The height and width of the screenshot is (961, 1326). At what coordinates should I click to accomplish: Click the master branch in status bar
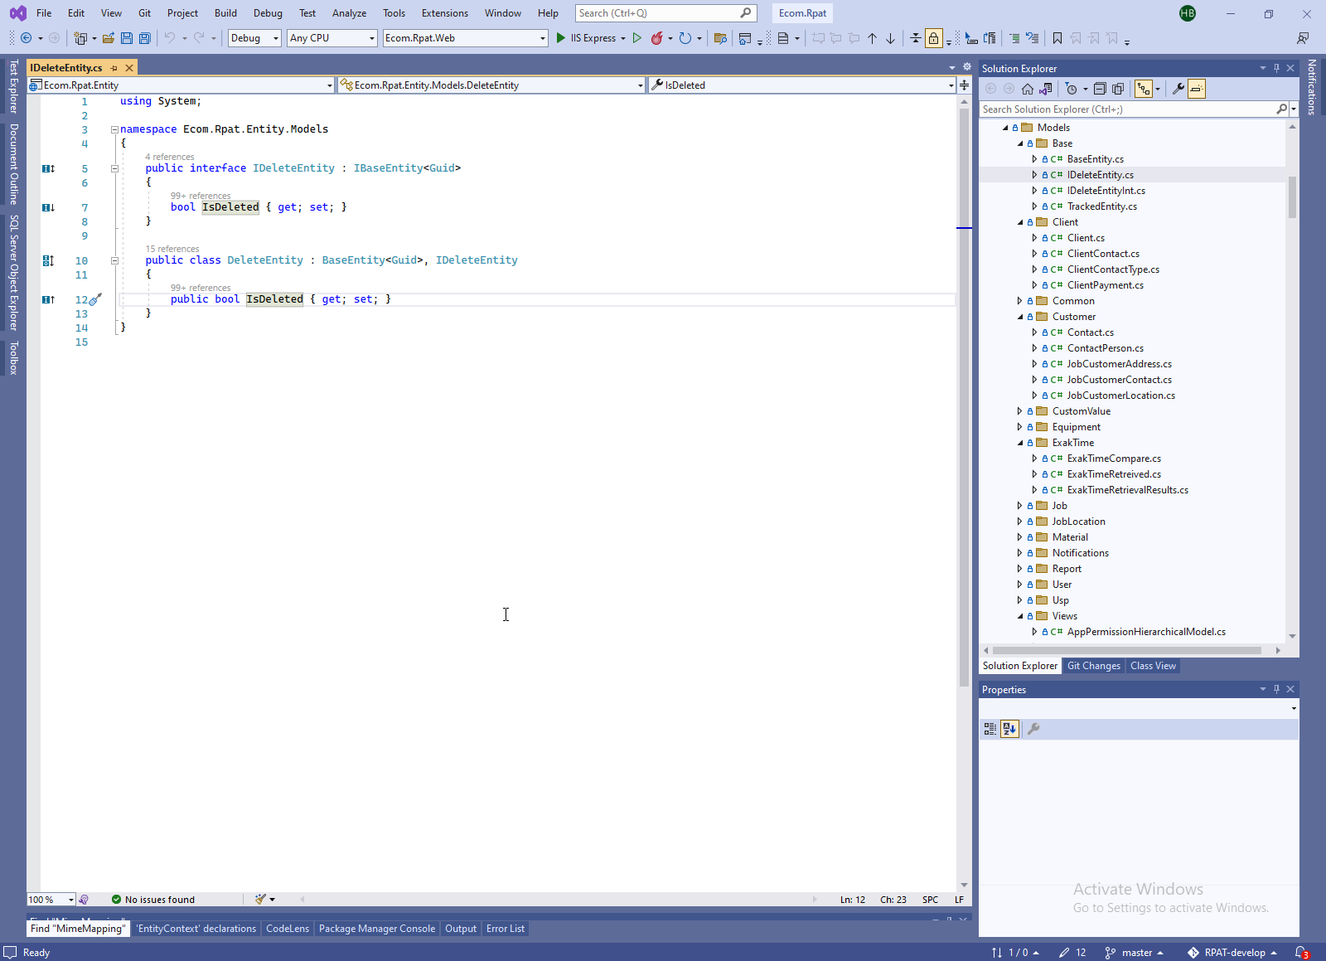(1135, 953)
